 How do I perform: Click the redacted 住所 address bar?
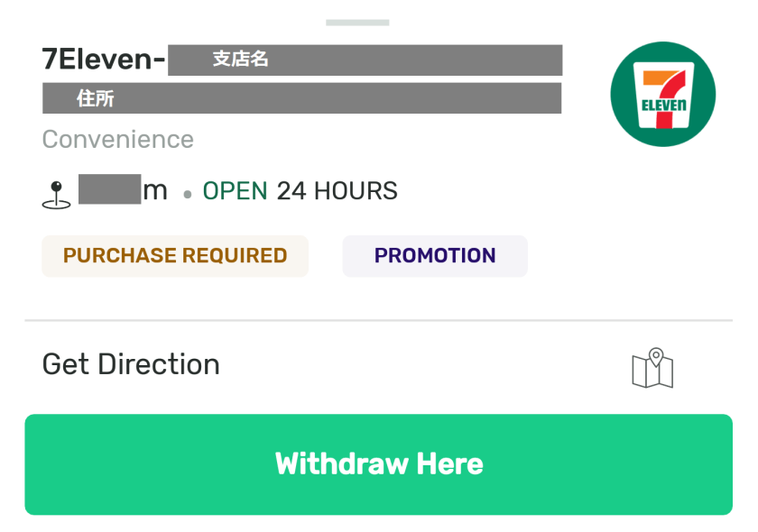pyautogui.click(x=301, y=98)
